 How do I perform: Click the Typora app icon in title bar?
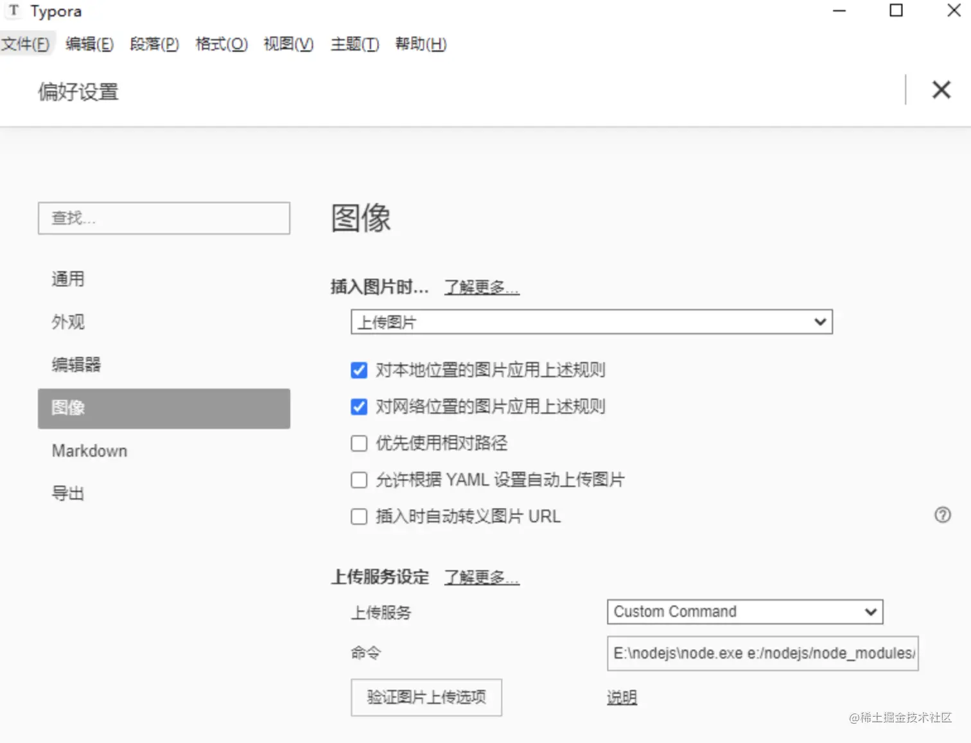tap(13, 11)
